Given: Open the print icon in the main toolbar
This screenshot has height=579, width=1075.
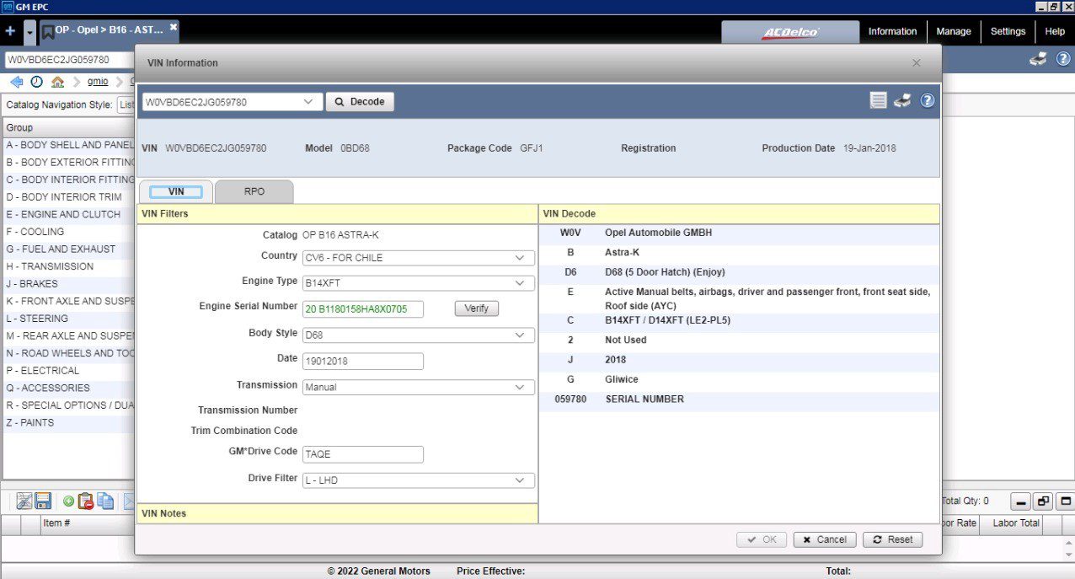Looking at the screenshot, I should [1037, 60].
